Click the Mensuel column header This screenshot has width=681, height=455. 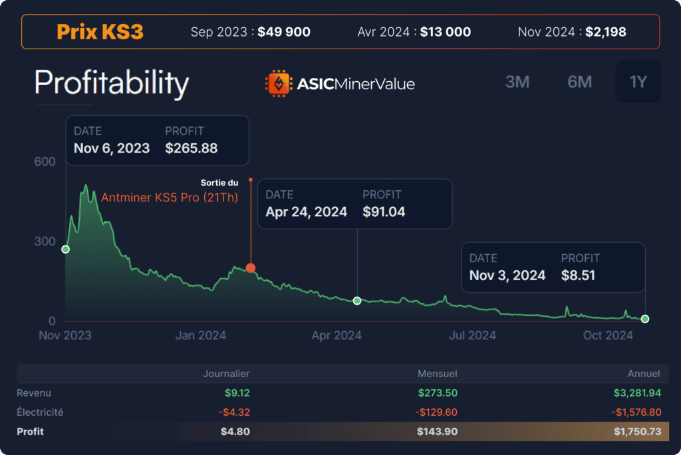(x=438, y=374)
